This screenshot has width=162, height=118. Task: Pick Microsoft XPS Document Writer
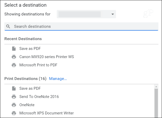tap(46, 113)
